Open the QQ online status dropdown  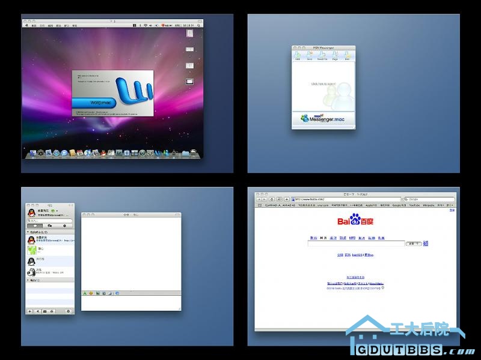58,211
